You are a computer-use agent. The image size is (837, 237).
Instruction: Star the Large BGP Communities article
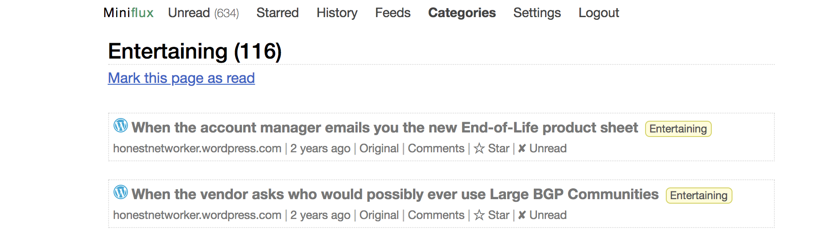(x=491, y=215)
